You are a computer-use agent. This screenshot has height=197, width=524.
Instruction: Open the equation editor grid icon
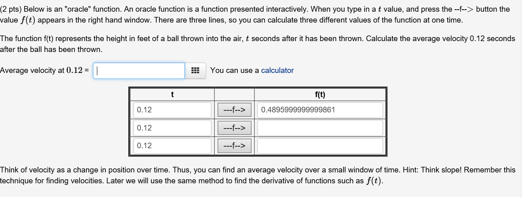point(195,71)
